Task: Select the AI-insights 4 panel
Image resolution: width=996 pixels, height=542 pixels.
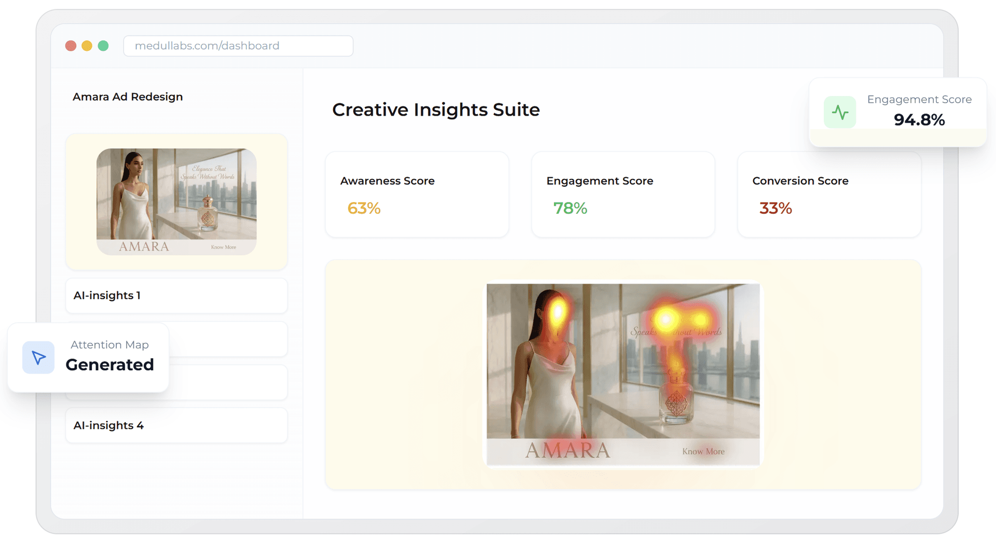Action: point(176,425)
